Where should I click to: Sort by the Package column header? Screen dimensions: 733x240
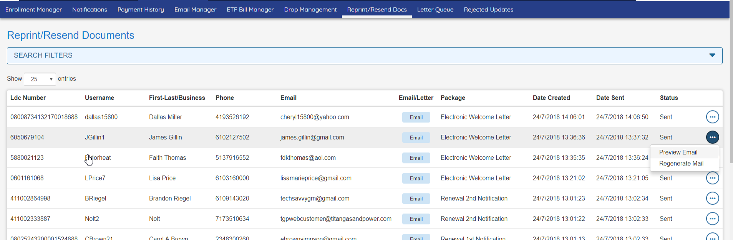(453, 98)
